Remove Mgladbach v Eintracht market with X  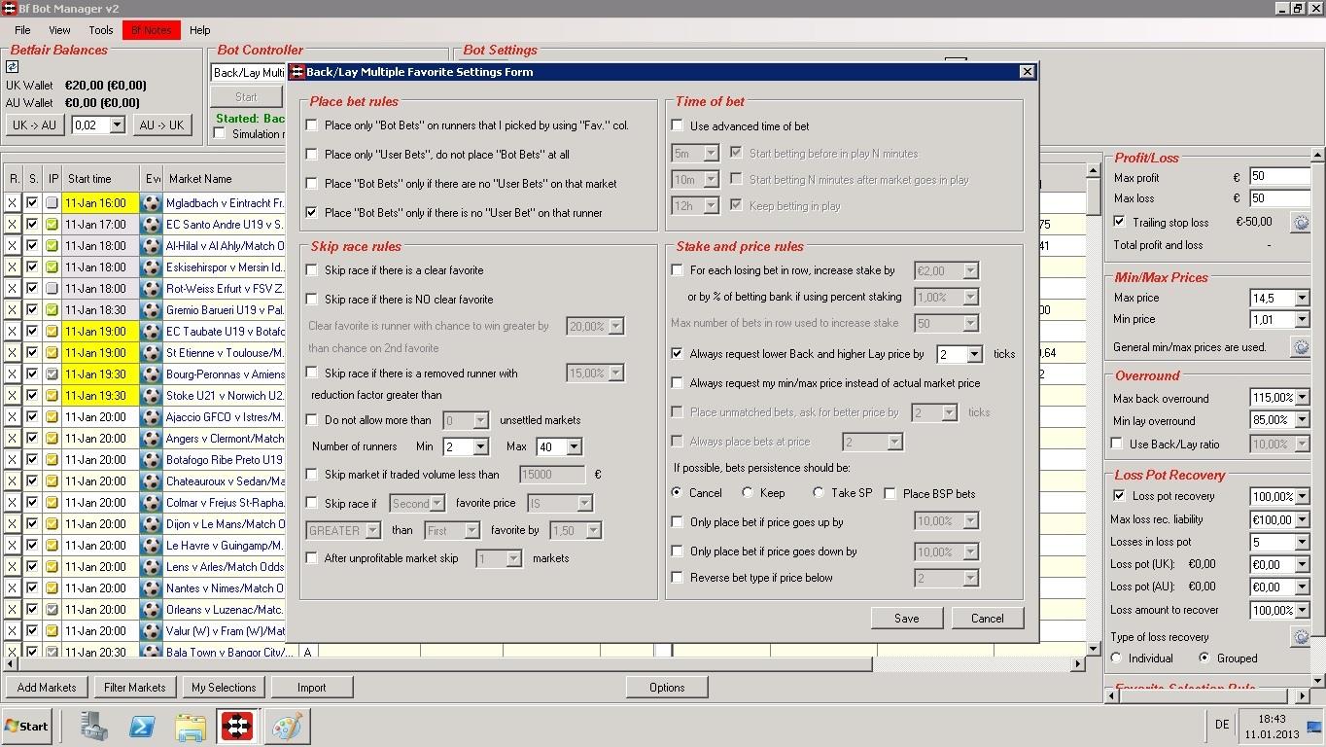coord(13,203)
